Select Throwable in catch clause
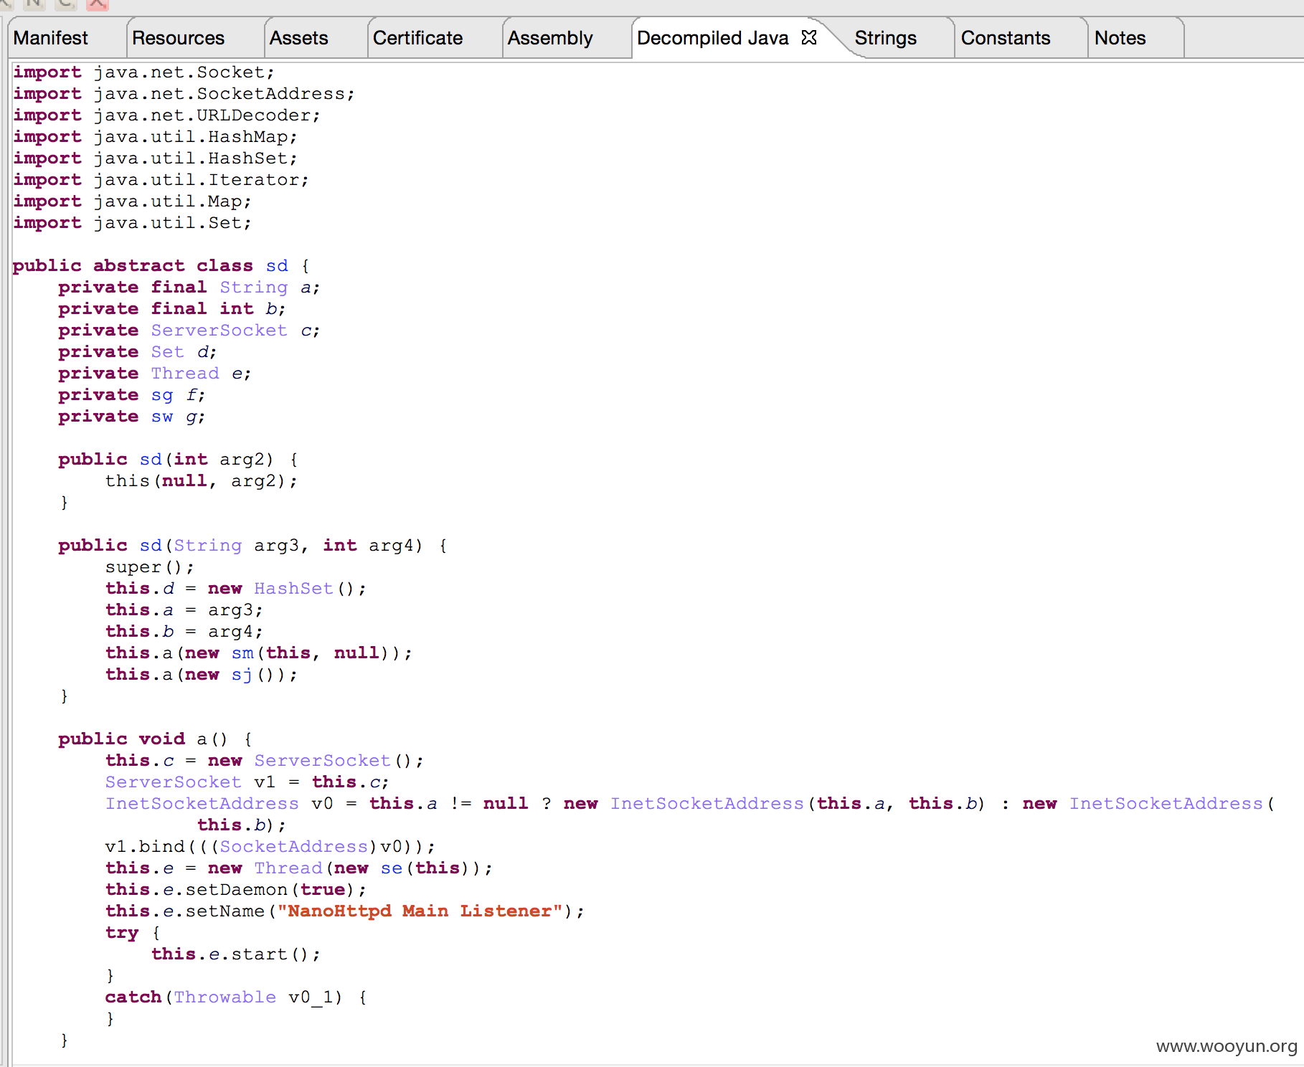Image resolution: width=1304 pixels, height=1067 pixels. click(225, 997)
